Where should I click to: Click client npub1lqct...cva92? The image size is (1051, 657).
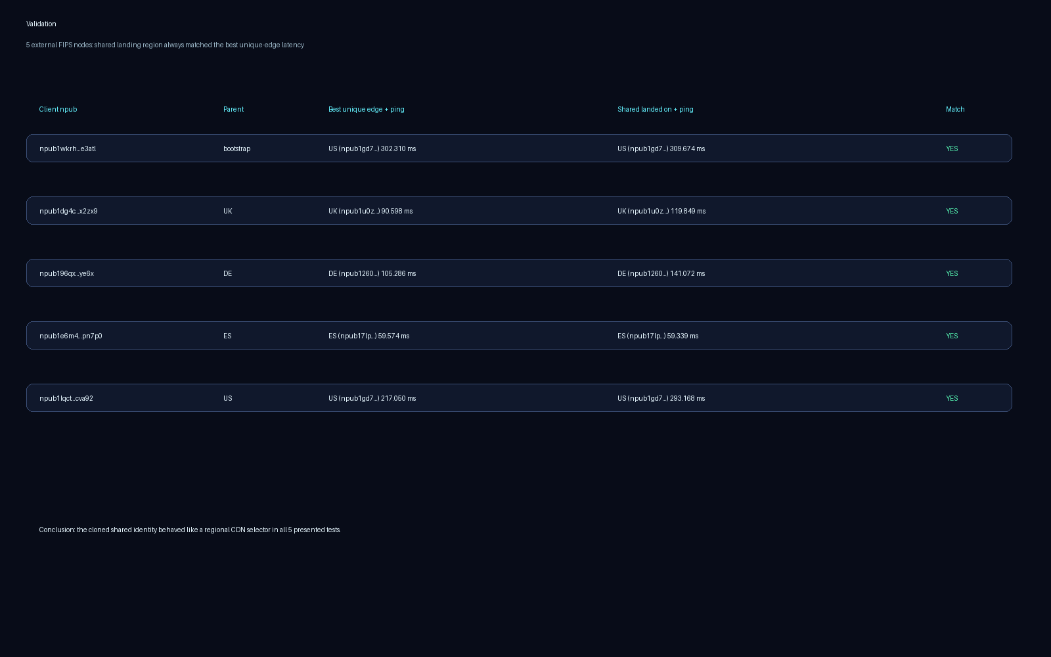pos(66,398)
